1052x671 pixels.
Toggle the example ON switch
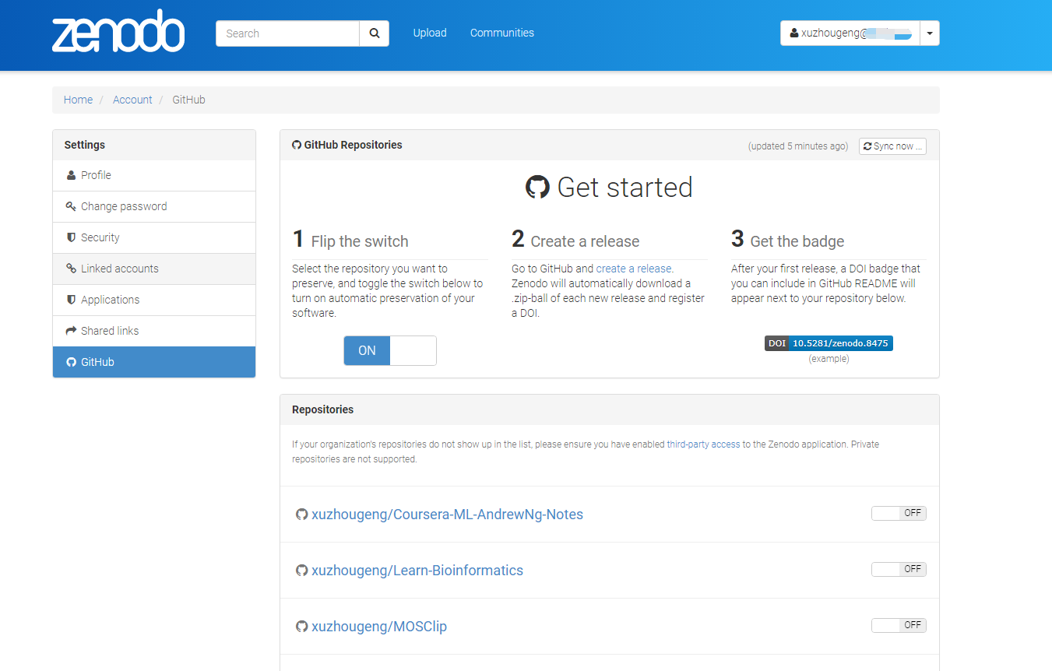pos(390,350)
